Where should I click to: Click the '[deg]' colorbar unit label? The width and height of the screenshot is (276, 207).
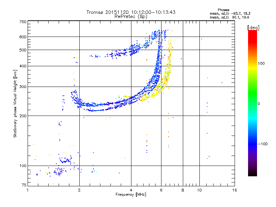click(253, 28)
